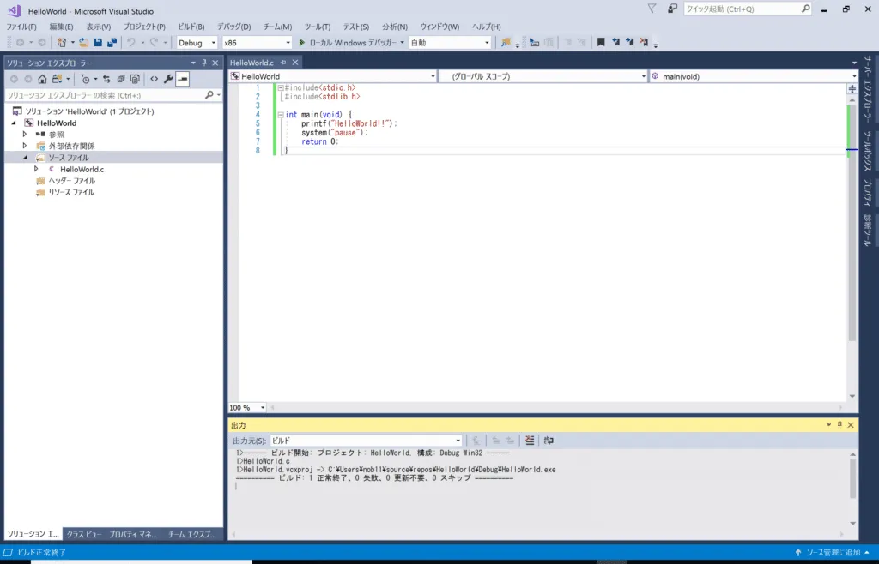Toggle the Preview Selected Items button
Image resolution: width=879 pixels, height=564 pixels.
(x=182, y=80)
